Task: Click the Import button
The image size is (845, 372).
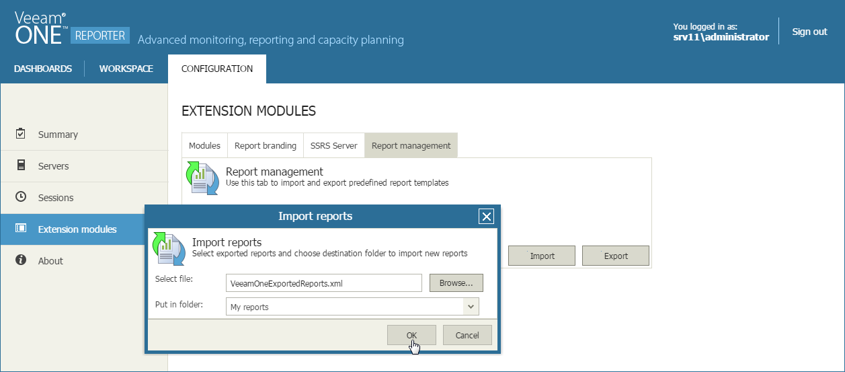Action: [542, 256]
